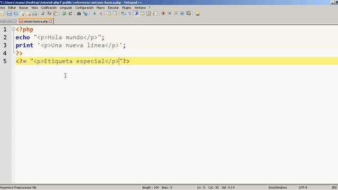Screen dimensions: 338x190
Task: Collapse the fold marker on line 1
Action: (13, 29)
